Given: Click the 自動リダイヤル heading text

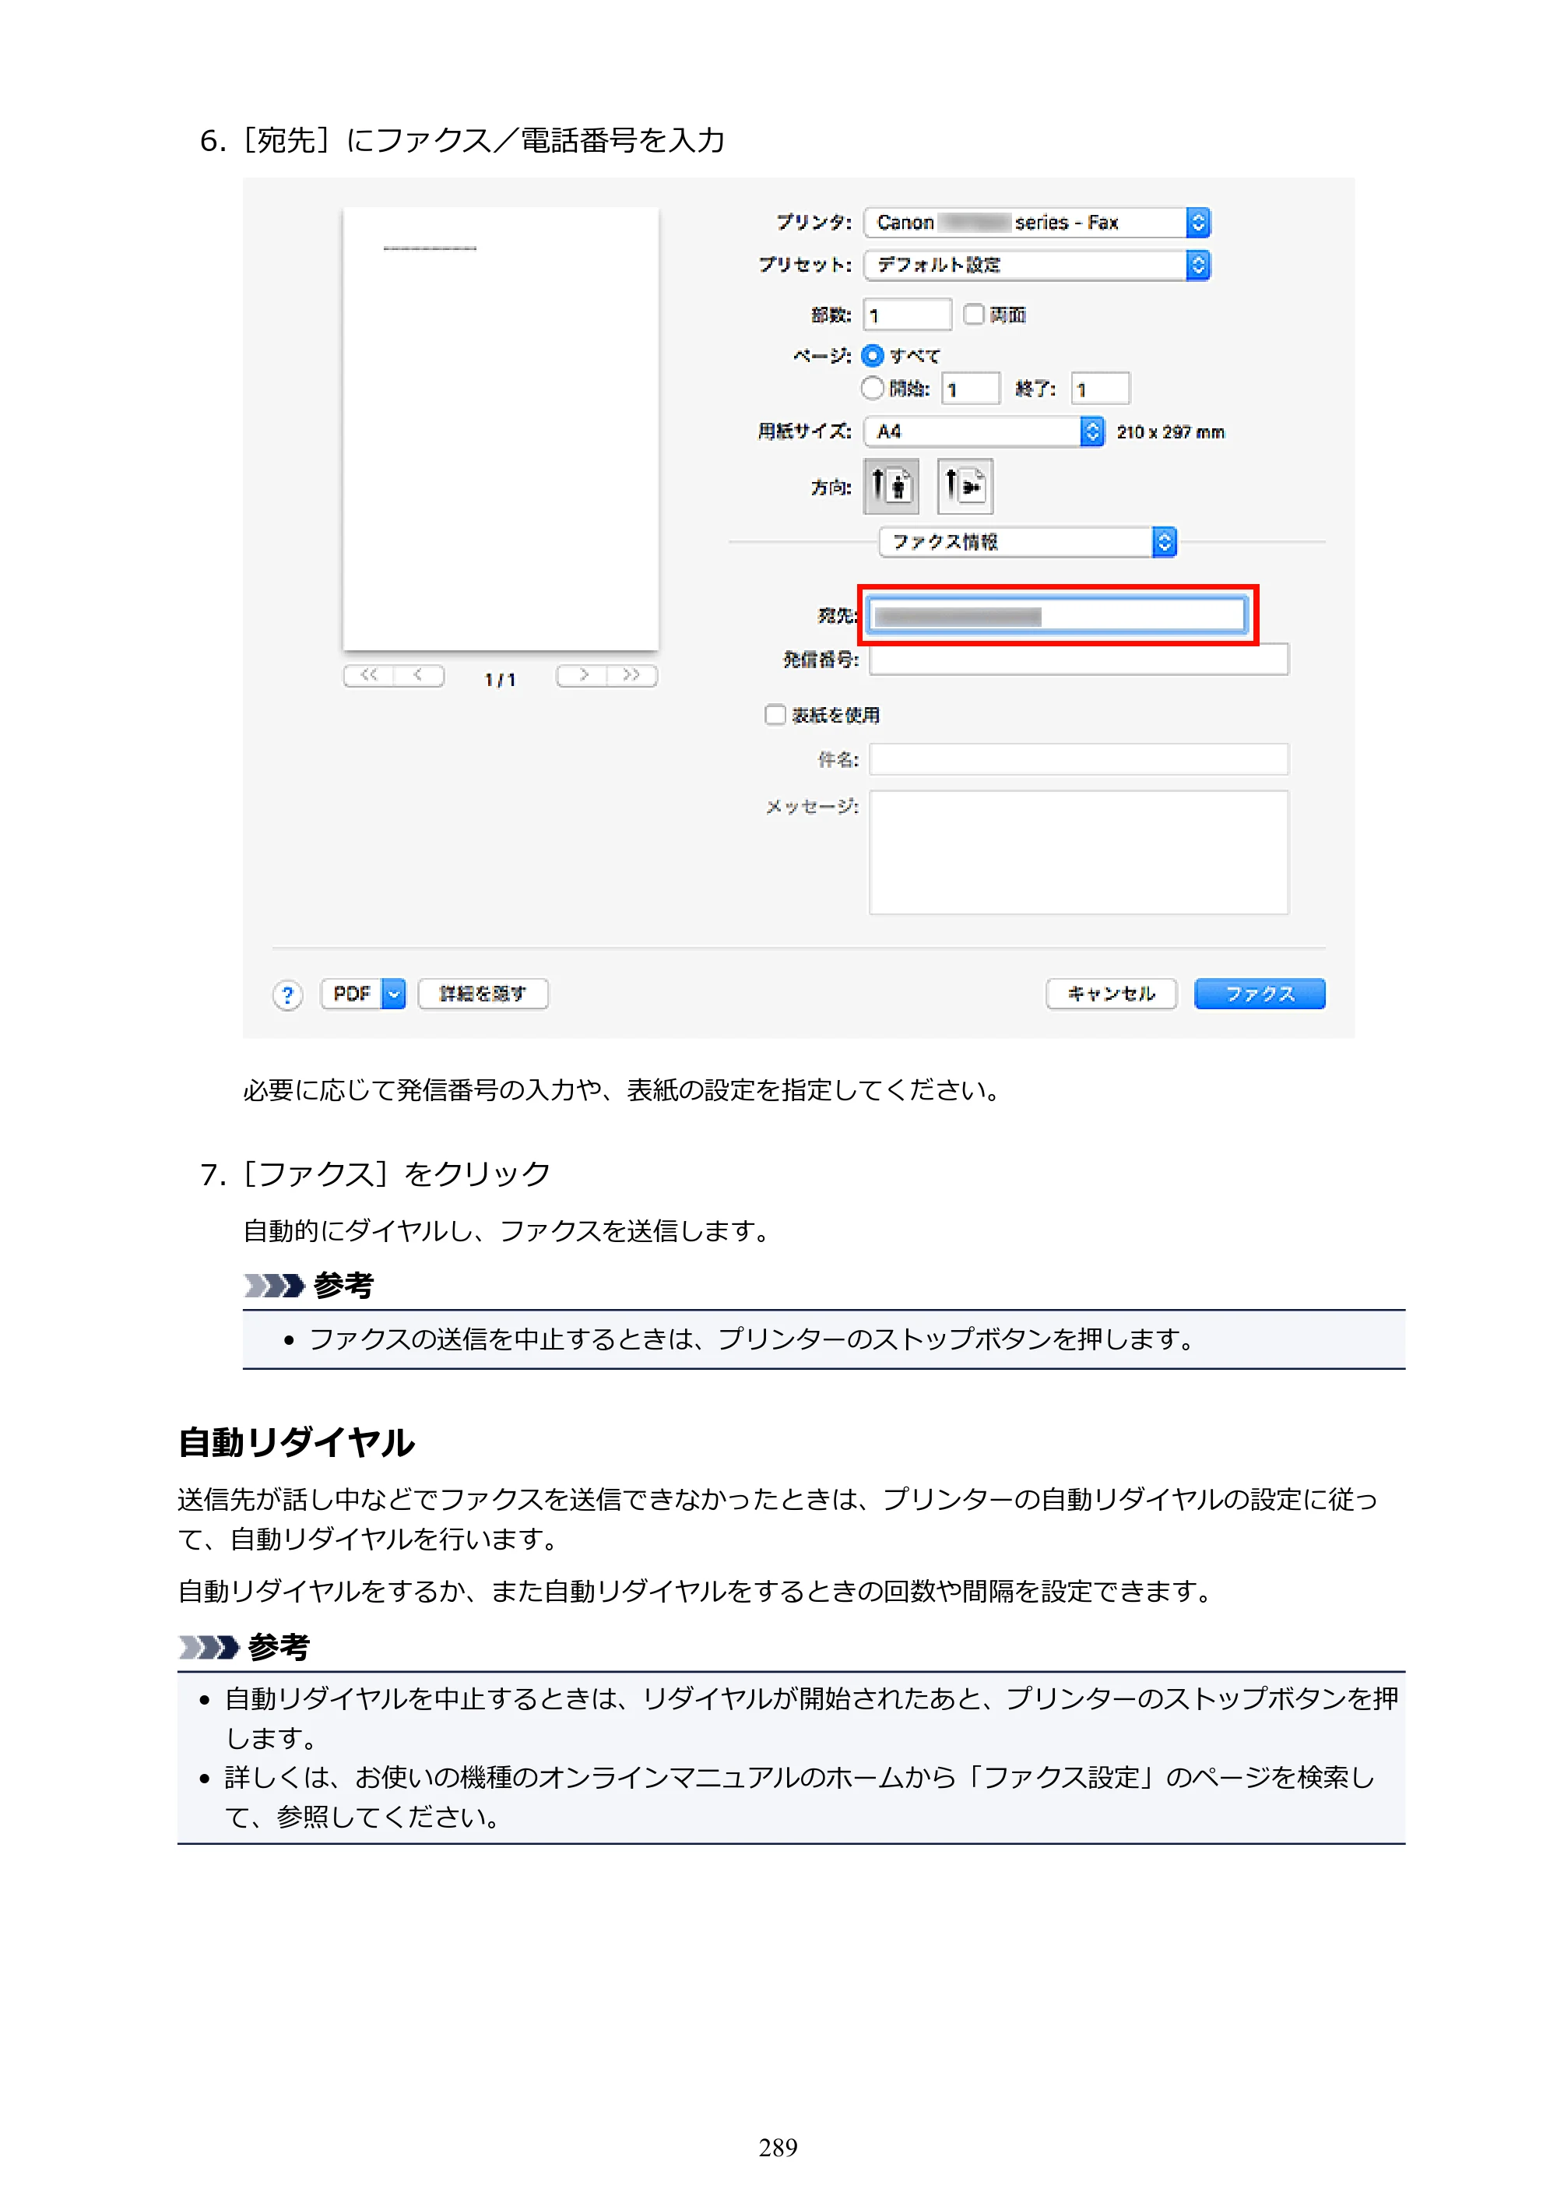Looking at the screenshot, I should pos(297,1442).
